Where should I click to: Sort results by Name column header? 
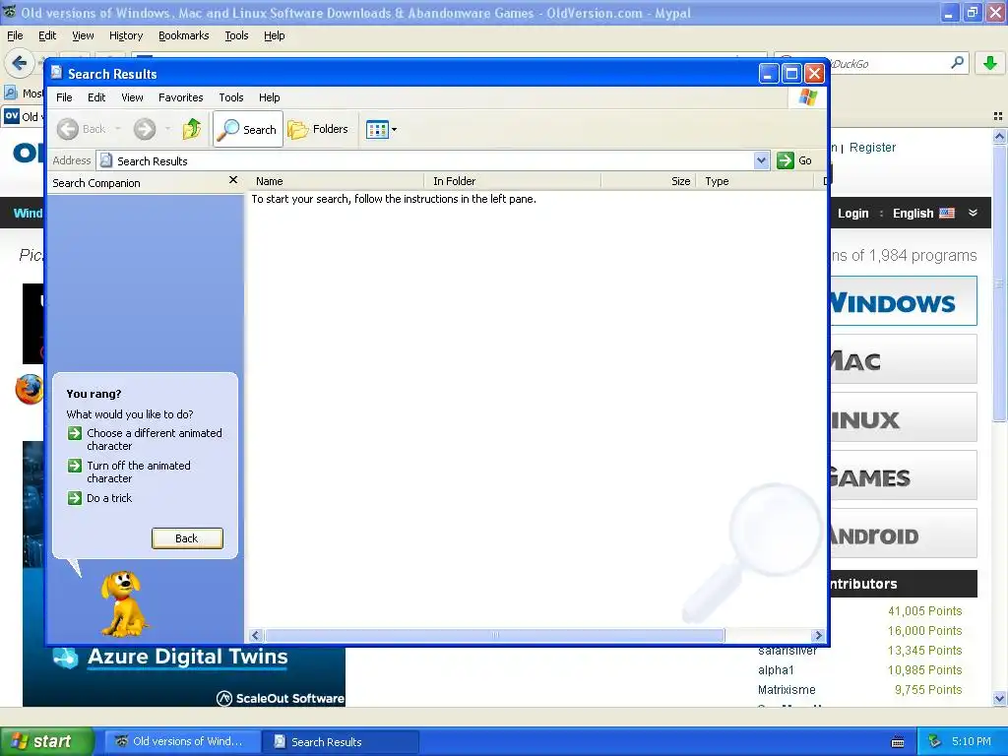click(335, 181)
